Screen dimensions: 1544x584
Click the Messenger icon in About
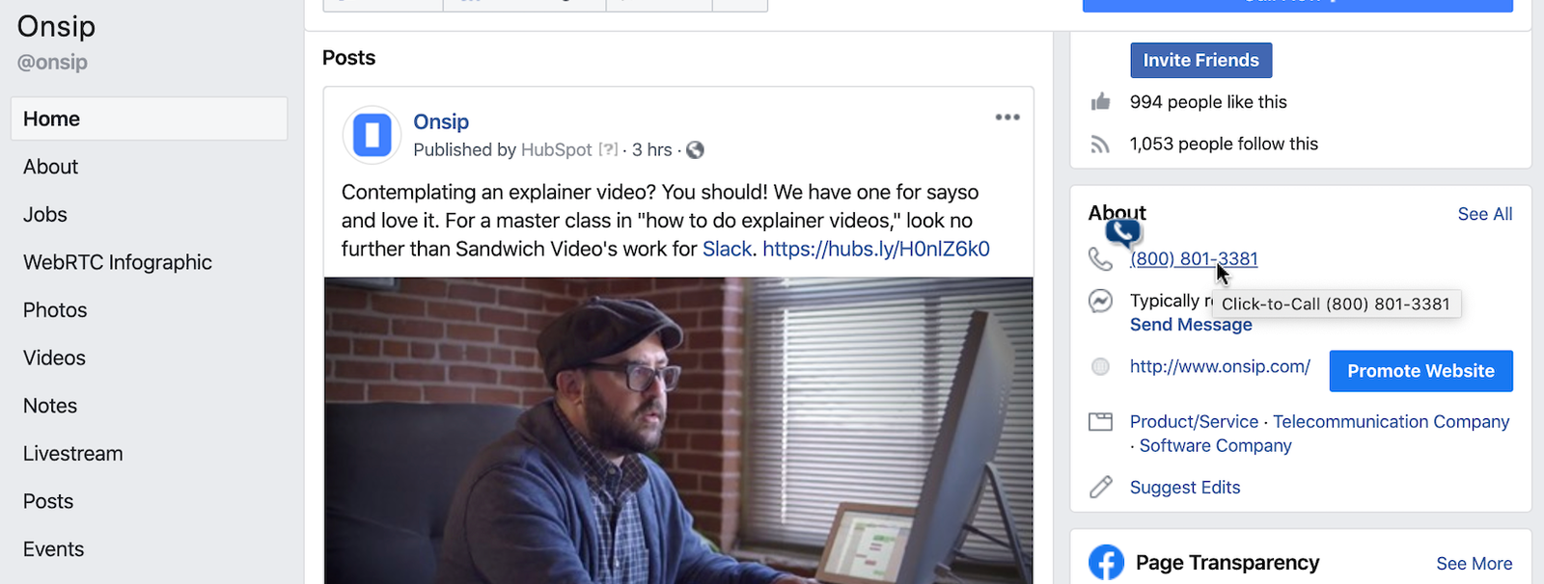tap(1100, 301)
